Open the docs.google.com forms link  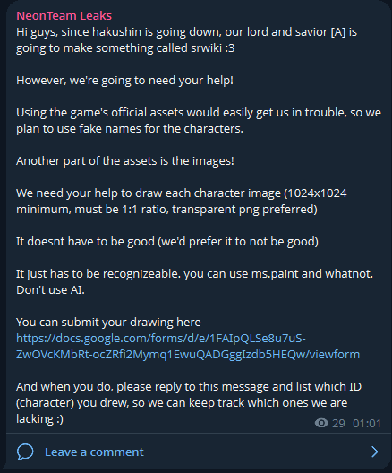(x=188, y=347)
